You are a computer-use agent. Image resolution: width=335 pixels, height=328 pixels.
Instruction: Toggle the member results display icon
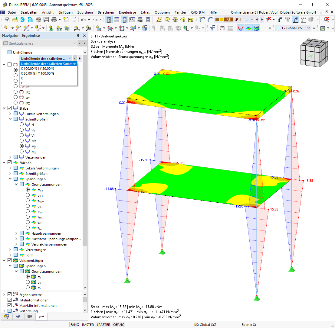point(240,28)
